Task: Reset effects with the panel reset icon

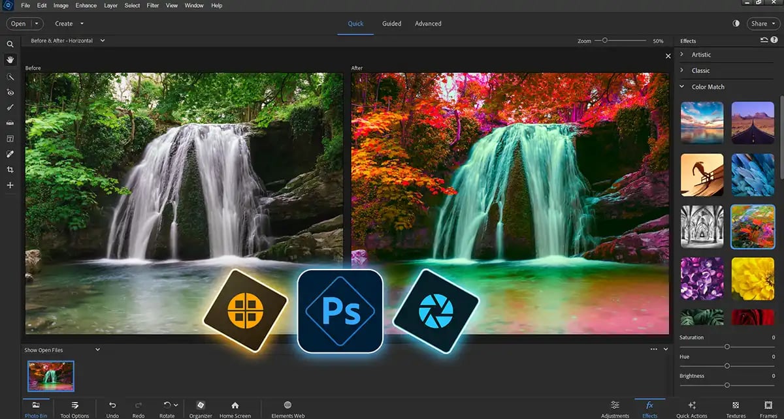Action: tap(764, 40)
